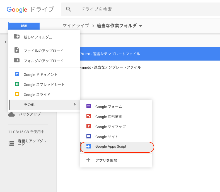Viewport: 220px width, 192px height.
Task: Click the green Sheets icon
Action: pyautogui.click(x=17, y=84)
